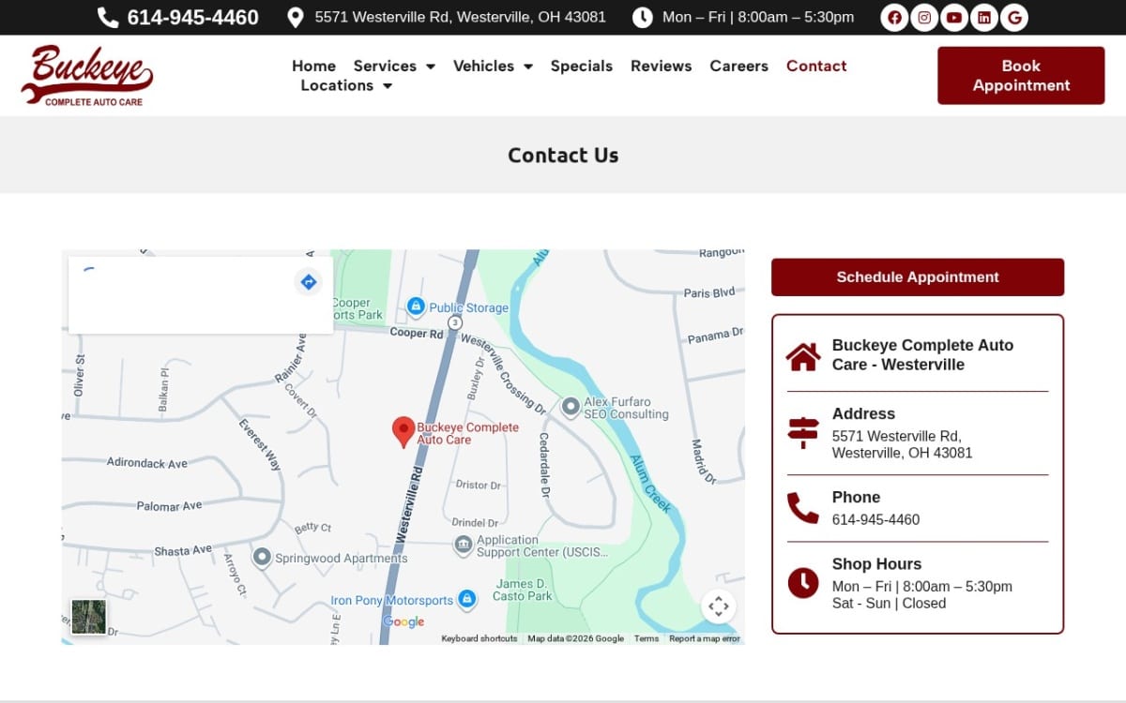Open the Specials page
This screenshot has height=703, width=1126.
tap(582, 66)
